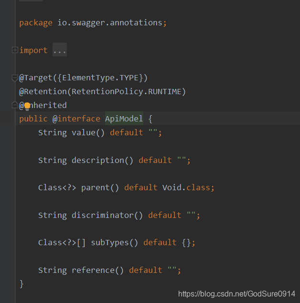Viewport: 300px width, 303px height.
Task: Click the @Retention annotation name
Action: (x=43, y=92)
